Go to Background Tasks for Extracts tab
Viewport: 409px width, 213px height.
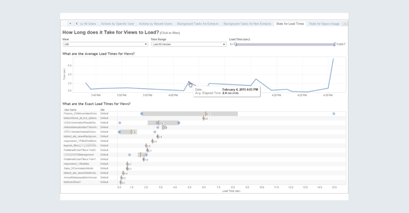click(x=199, y=24)
